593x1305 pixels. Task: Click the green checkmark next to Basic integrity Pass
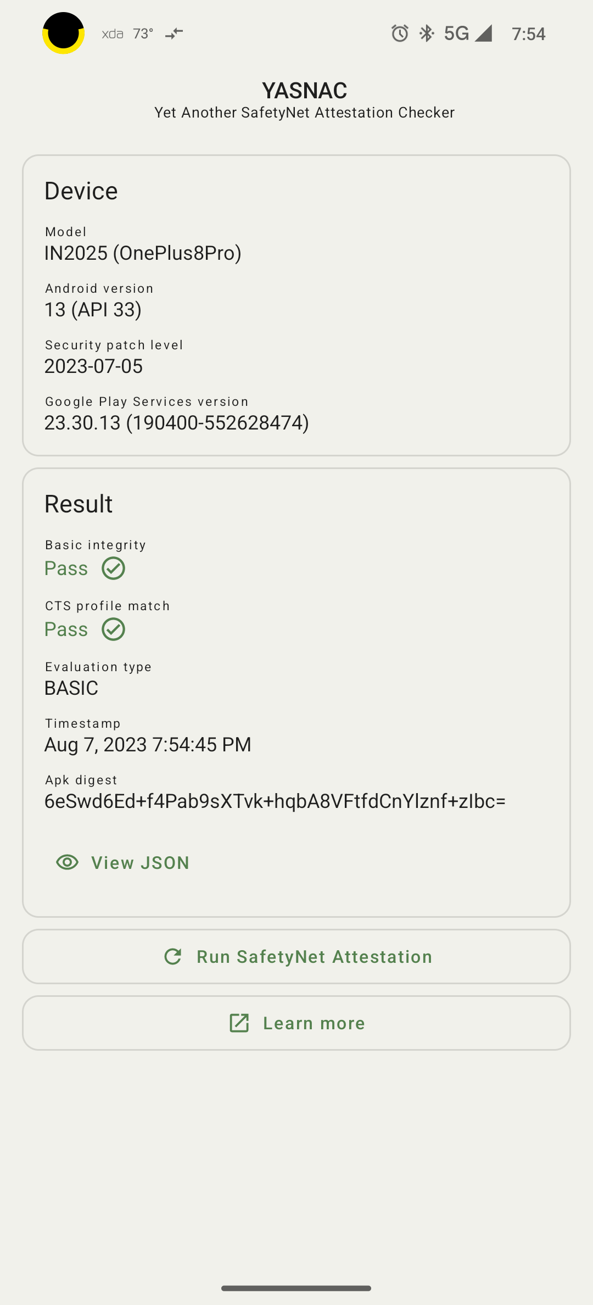click(114, 568)
